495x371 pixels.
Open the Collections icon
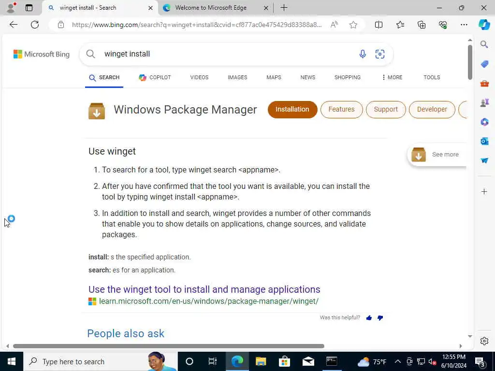point(422,25)
